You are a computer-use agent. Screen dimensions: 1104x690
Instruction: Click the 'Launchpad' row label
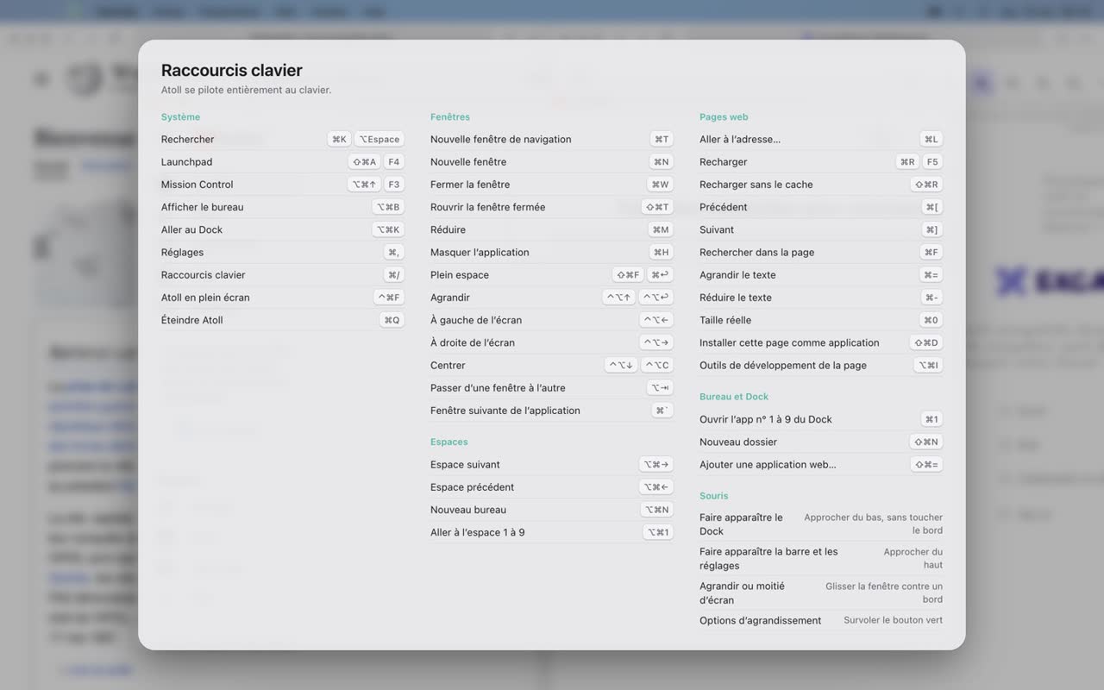pyautogui.click(x=186, y=162)
